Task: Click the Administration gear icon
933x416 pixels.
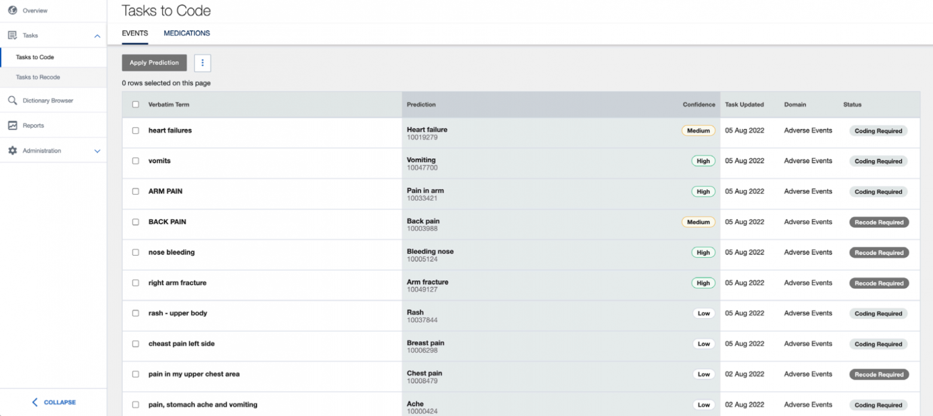Action: click(x=13, y=151)
